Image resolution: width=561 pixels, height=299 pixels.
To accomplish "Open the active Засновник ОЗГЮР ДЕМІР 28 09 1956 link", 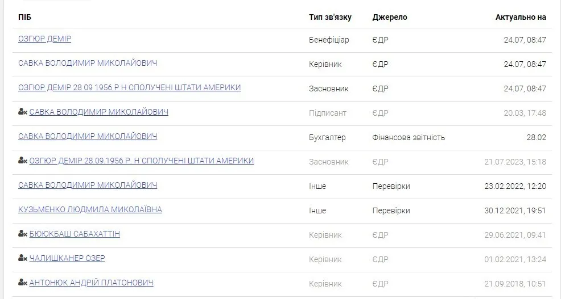I will pos(129,88).
